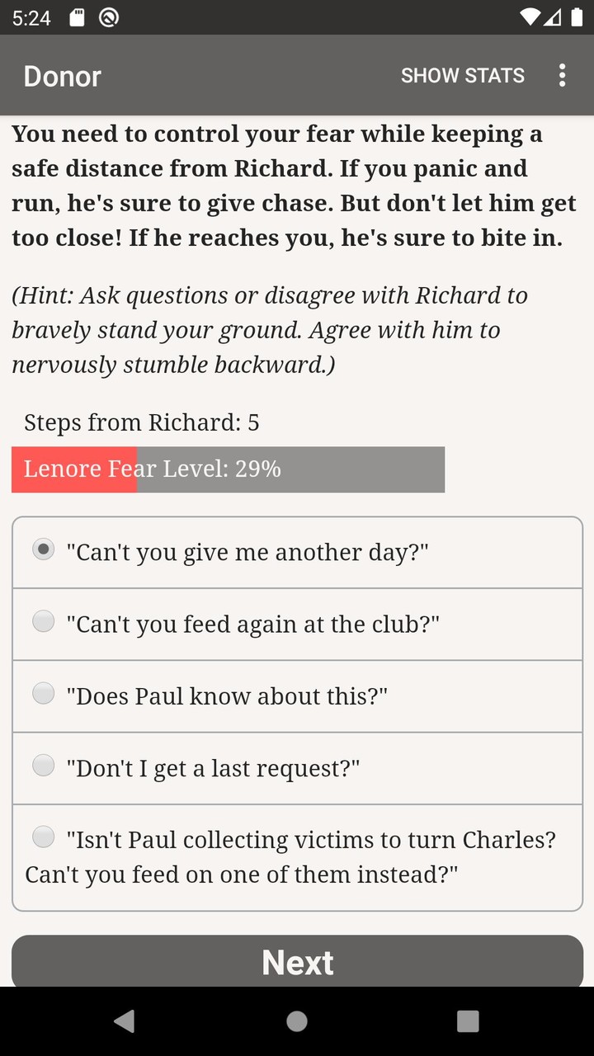The height and width of the screenshot is (1056, 594).
Task: Open the three-dot overflow menu
Action: pyautogui.click(x=562, y=75)
